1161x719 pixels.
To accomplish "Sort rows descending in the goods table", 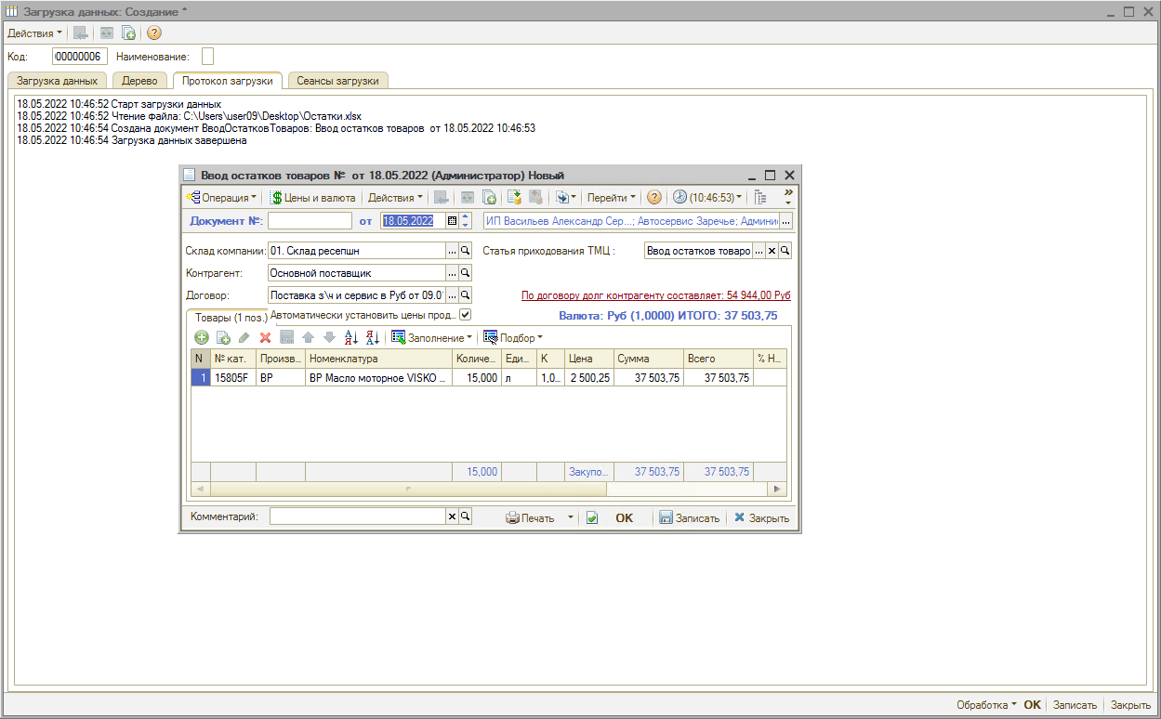I will (373, 338).
